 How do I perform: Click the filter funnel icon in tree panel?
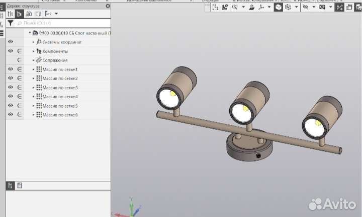[10, 23]
